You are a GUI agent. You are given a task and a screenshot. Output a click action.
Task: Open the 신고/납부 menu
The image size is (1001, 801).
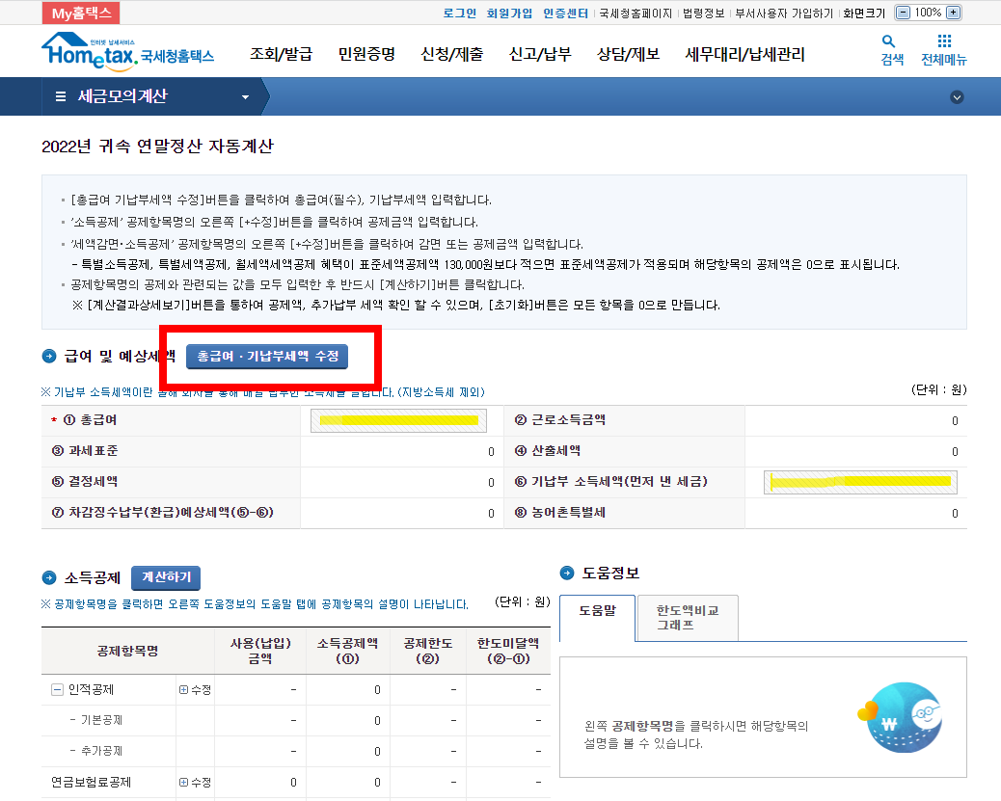pyautogui.click(x=539, y=54)
